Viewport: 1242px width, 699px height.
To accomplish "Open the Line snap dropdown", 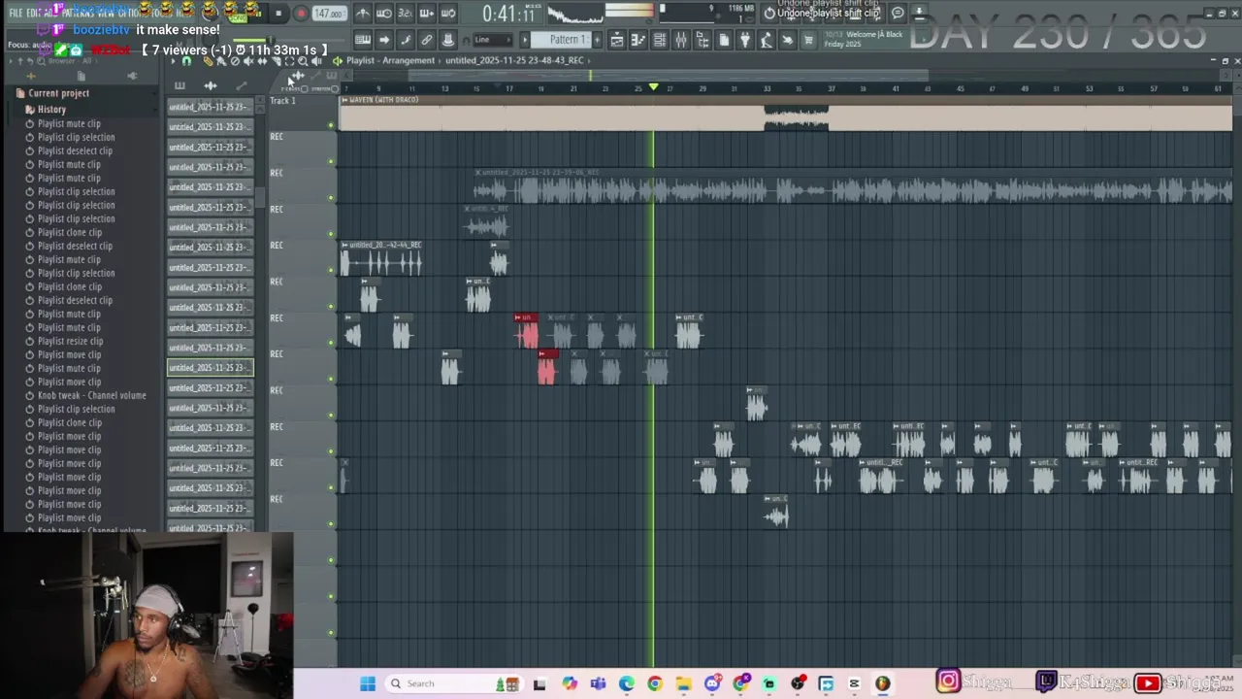I will tap(492, 40).
